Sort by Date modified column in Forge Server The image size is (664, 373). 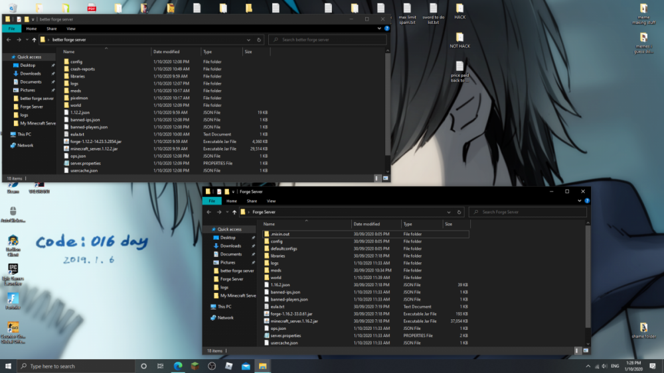tap(367, 224)
